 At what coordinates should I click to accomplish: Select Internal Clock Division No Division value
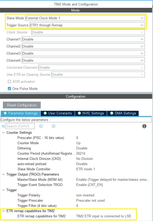click(85, 159)
